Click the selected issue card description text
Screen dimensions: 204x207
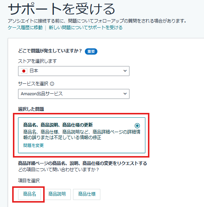point(82,135)
